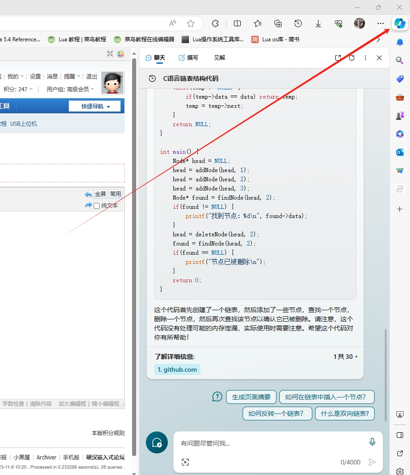Open the Tools briefcase sidebar icon
Image resolution: width=410 pixels, height=475 pixels.
coord(400,97)
